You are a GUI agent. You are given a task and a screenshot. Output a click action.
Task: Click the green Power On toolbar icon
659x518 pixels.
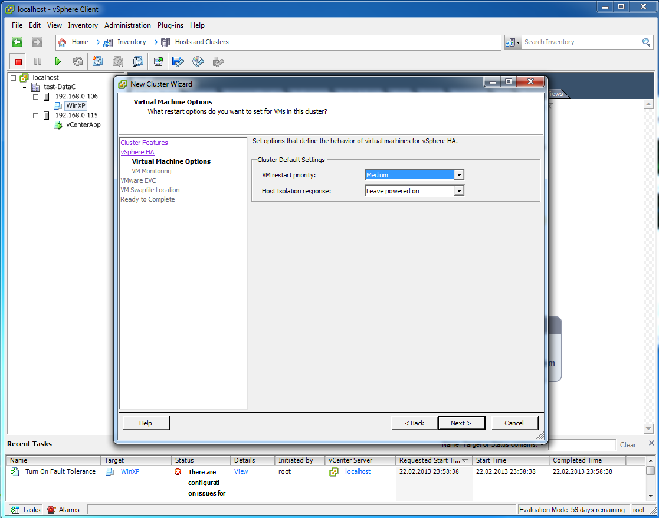coord(58,62)
